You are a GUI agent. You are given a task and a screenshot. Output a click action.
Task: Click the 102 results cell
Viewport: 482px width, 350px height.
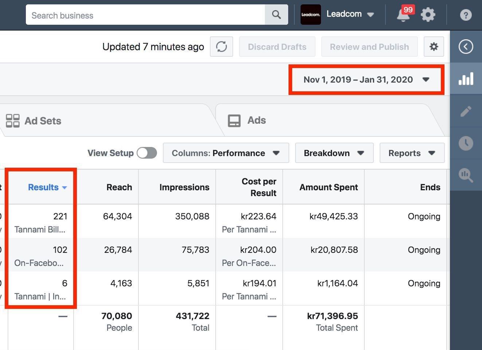coord(60,250)
